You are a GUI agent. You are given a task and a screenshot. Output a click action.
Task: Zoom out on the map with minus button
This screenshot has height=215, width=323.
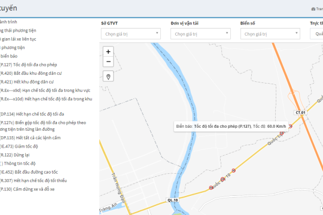coord(108,62)
